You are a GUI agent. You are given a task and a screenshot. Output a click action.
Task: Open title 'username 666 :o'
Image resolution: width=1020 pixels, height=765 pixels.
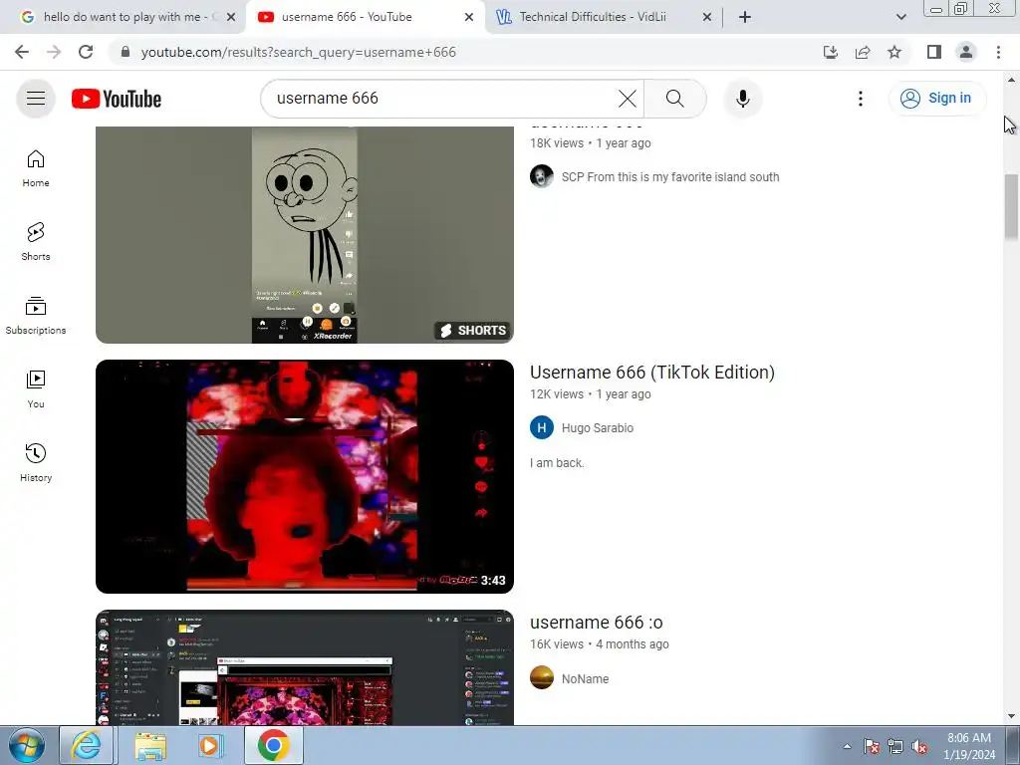click(x=597, y=623)
